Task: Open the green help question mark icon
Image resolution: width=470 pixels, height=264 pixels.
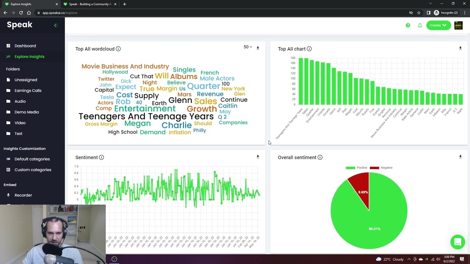Action: click(x=408, y=25)
